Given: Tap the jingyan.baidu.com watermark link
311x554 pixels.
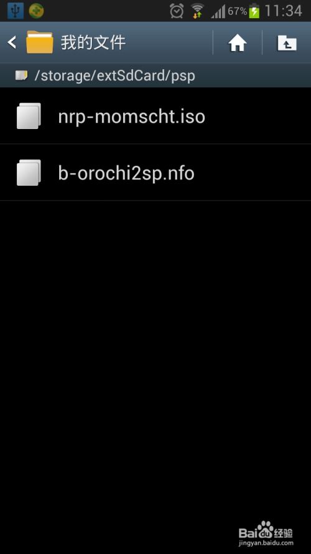Looking at the screenshot, I should pos(266,543).
